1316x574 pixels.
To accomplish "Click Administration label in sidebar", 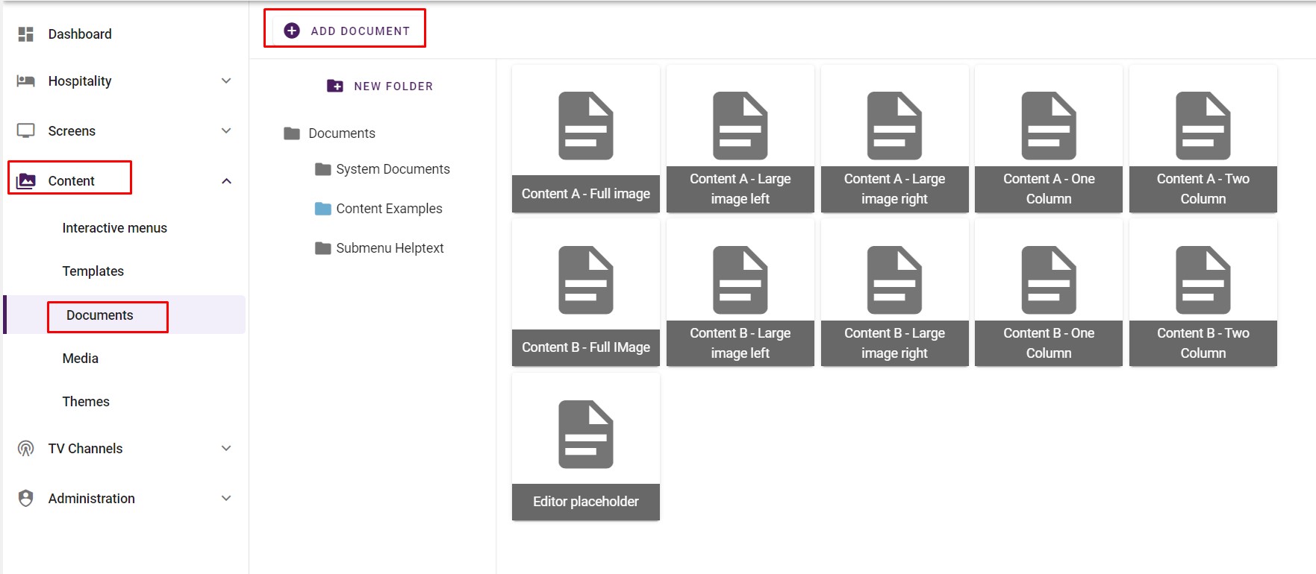I will pyautogui.click(x=92, y=499).
